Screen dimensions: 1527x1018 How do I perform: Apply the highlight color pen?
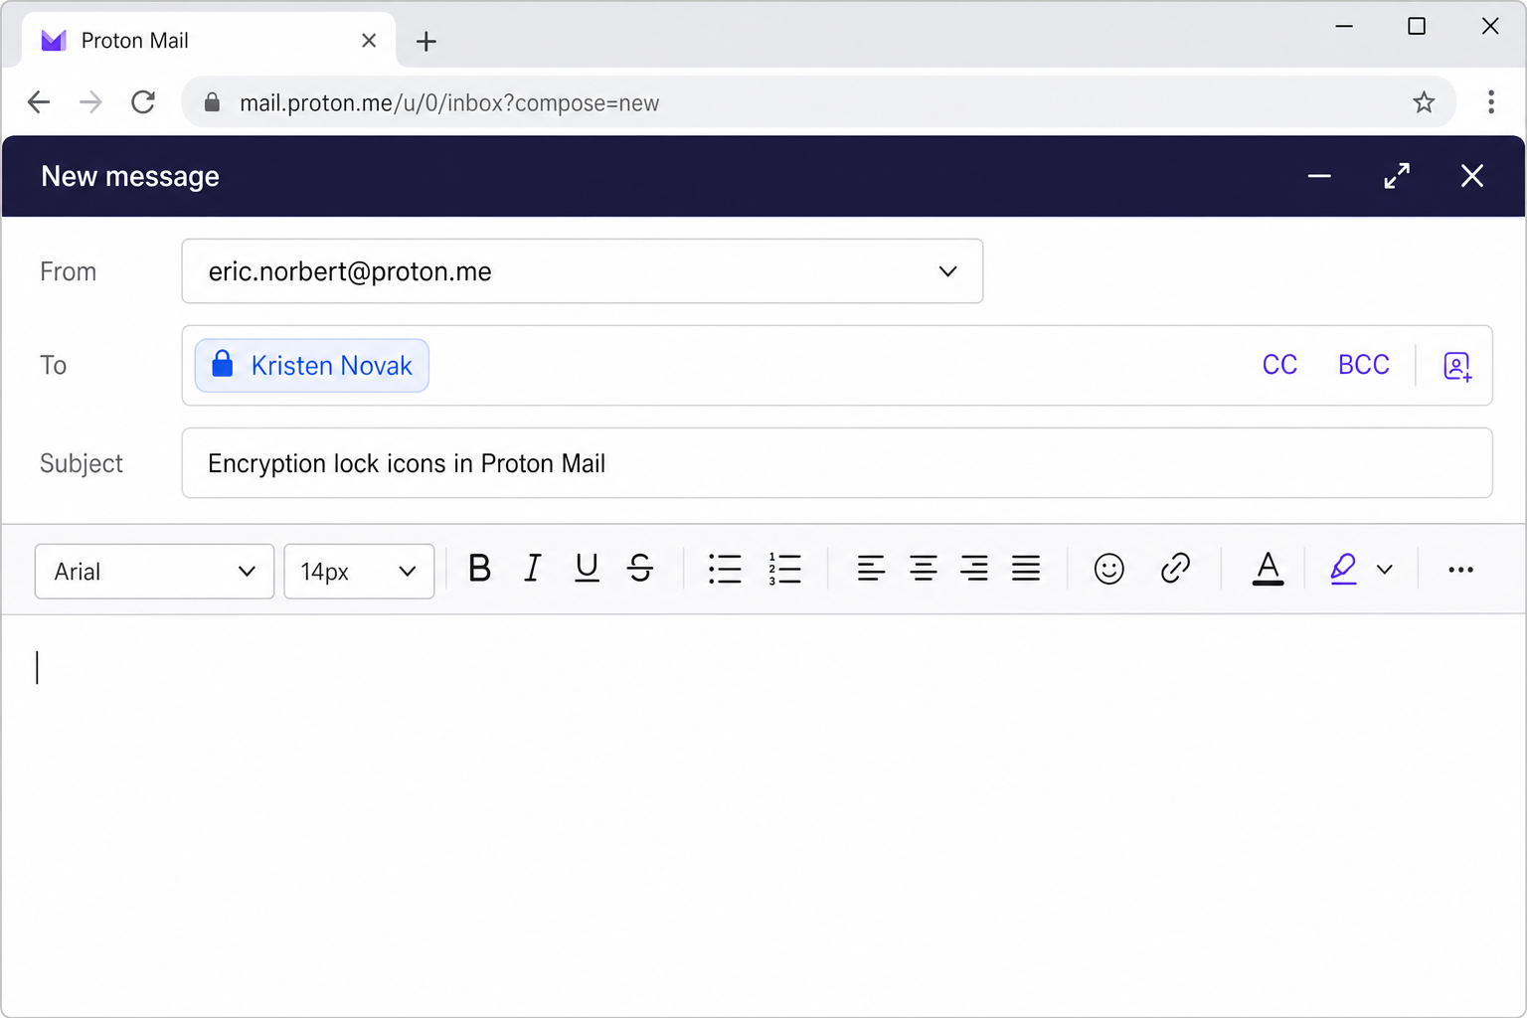[1343, 569]
